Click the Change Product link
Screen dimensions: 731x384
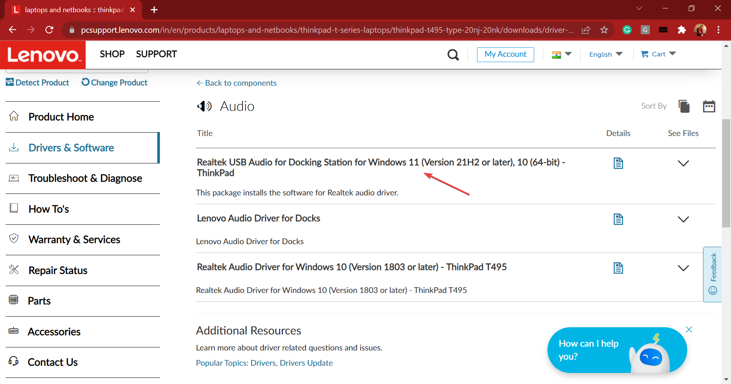(114, 82)
